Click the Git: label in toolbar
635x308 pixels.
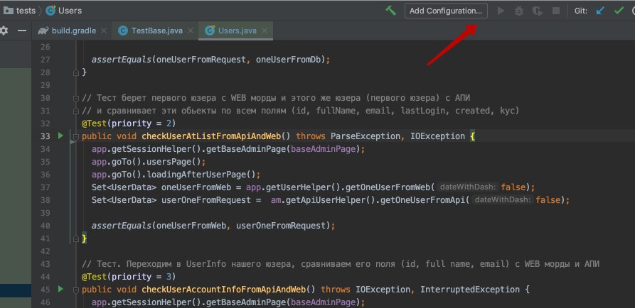coord(581,11)
